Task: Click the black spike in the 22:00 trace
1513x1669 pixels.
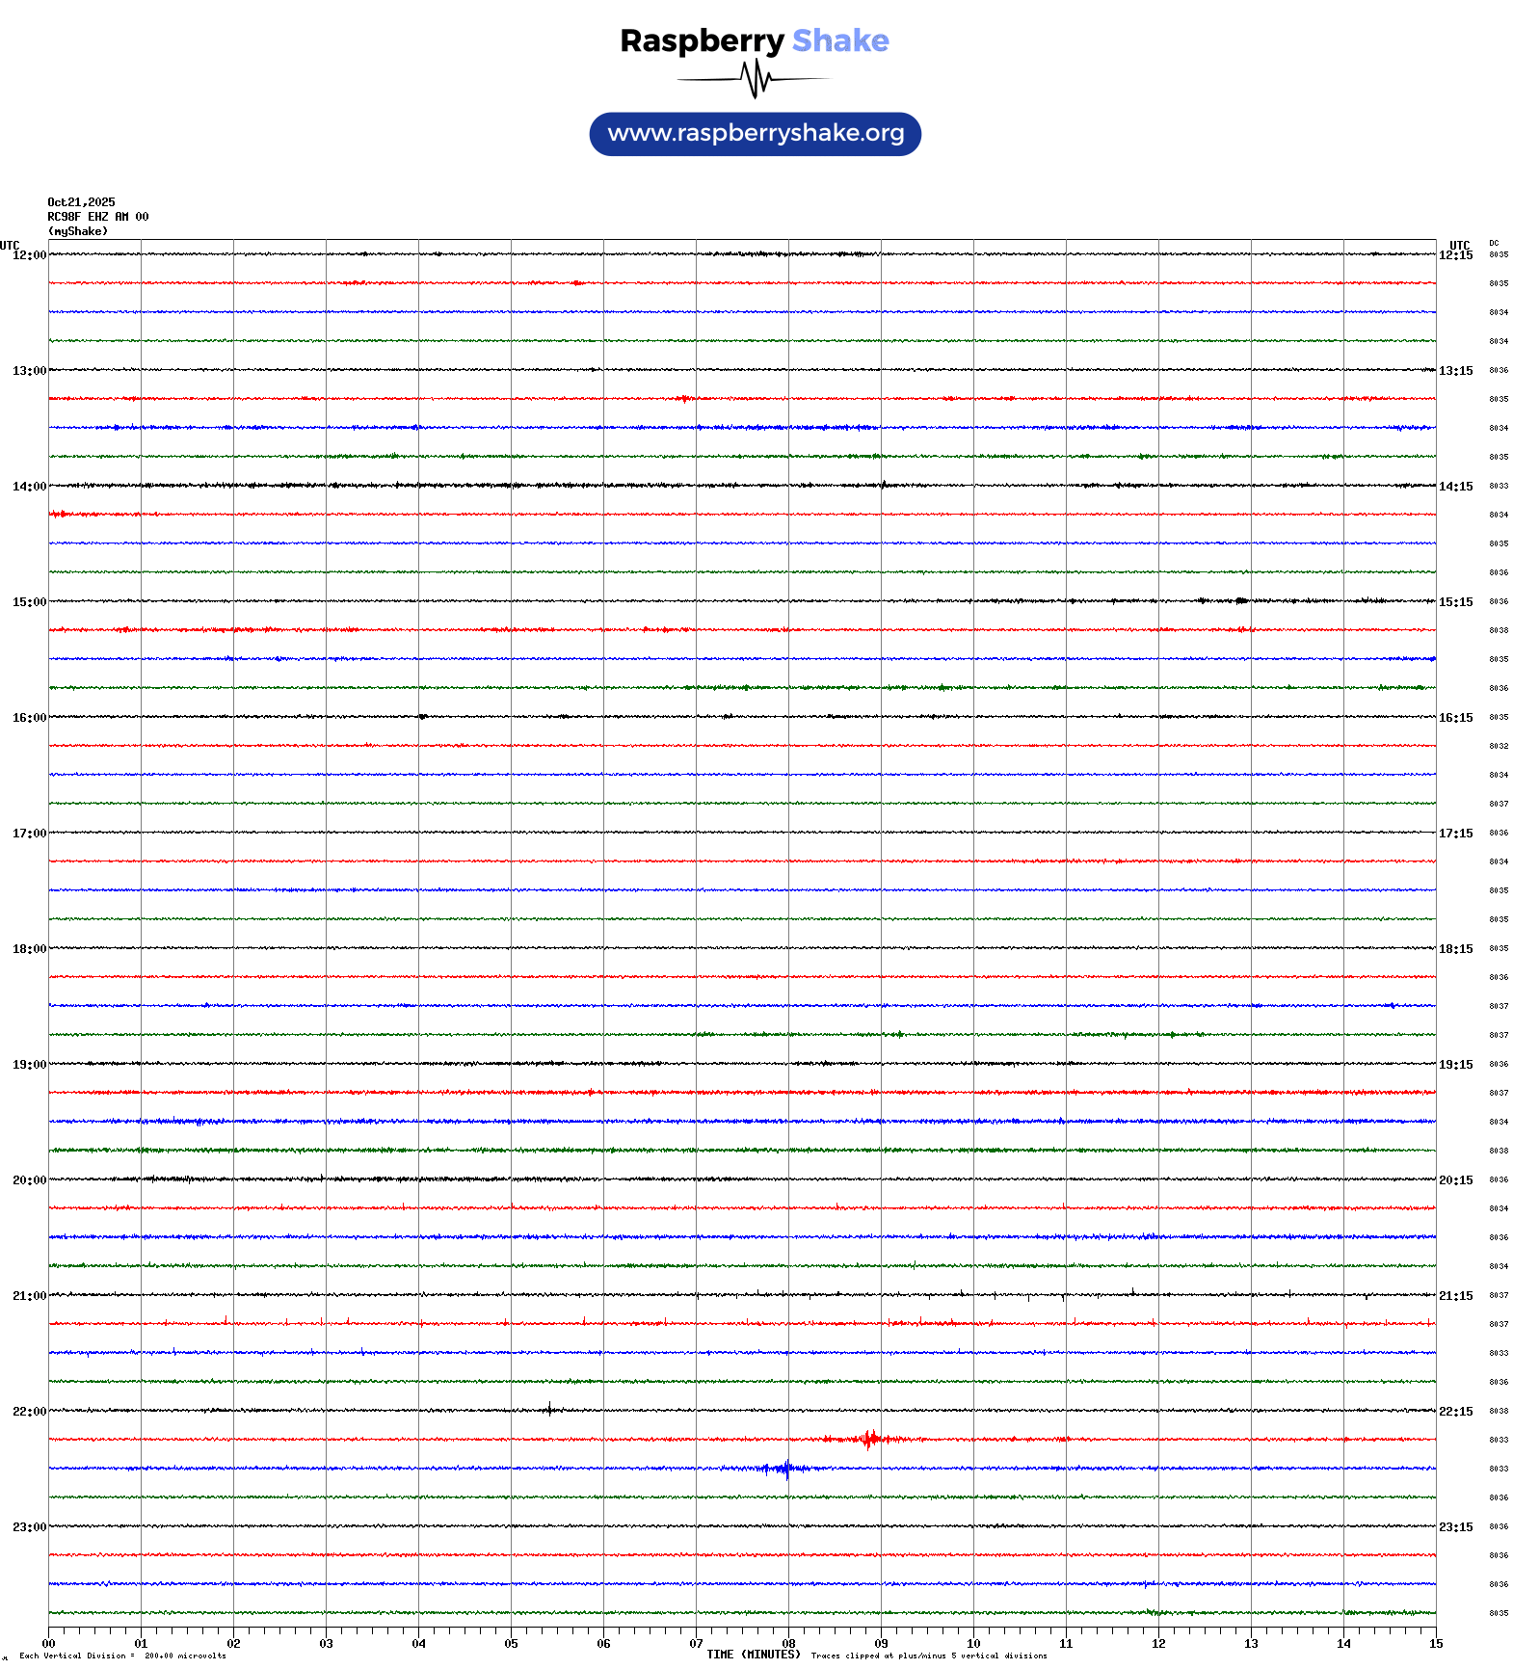Action: [x=549, y=1410]
